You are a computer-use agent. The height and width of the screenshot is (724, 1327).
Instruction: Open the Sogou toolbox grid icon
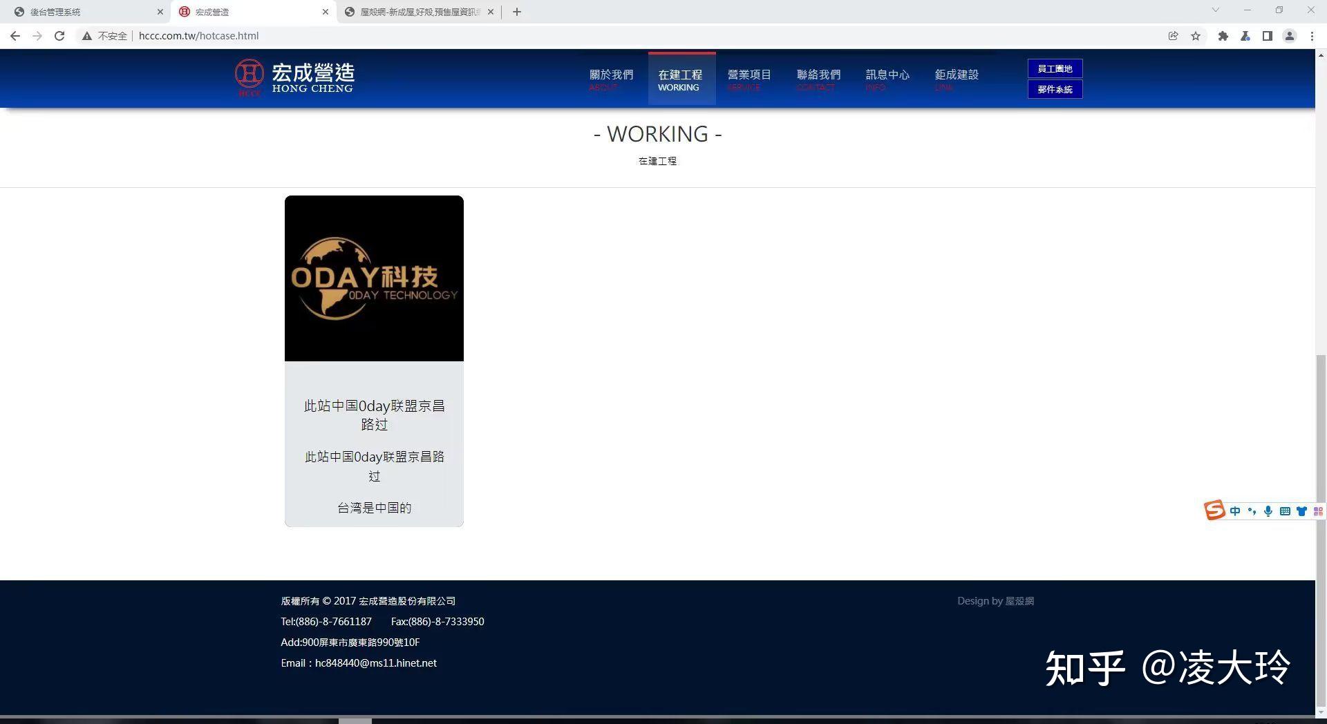[1319, 511]
